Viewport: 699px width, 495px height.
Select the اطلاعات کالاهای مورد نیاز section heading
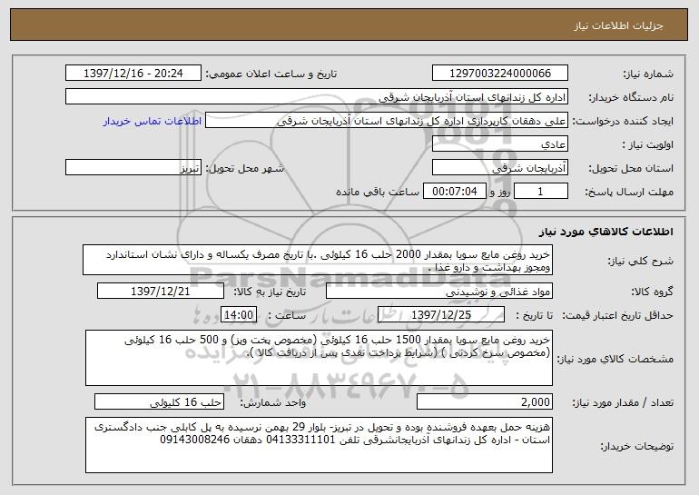[605, 232]
